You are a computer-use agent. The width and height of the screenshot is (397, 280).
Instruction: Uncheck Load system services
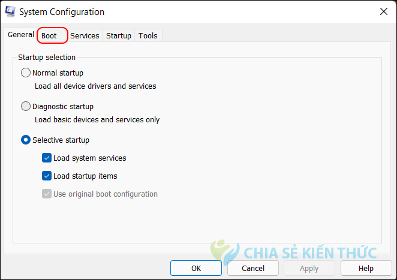pos(47,158)
